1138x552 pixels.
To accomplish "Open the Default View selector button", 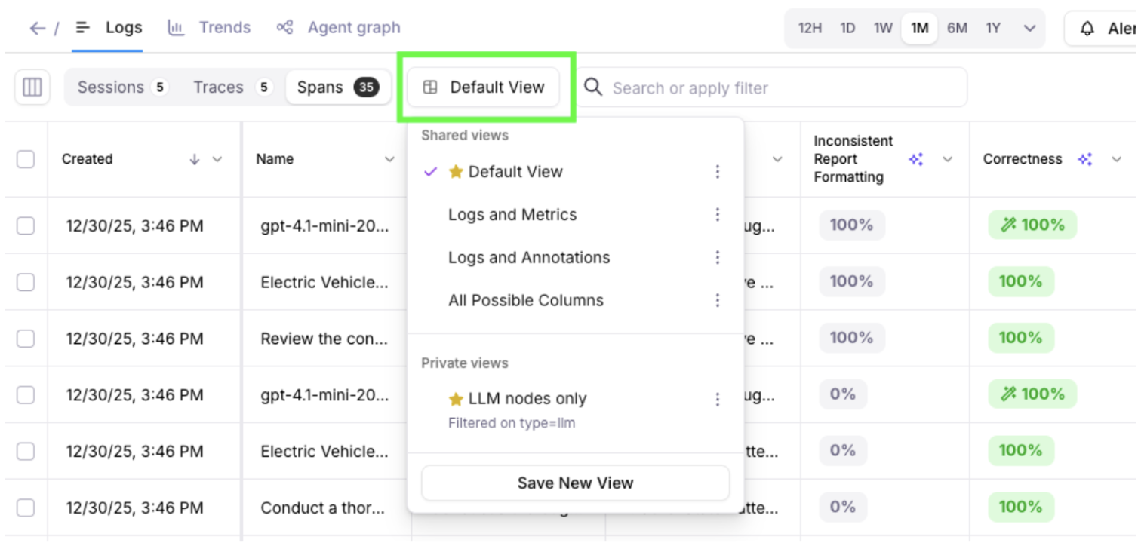I will 484,87.
